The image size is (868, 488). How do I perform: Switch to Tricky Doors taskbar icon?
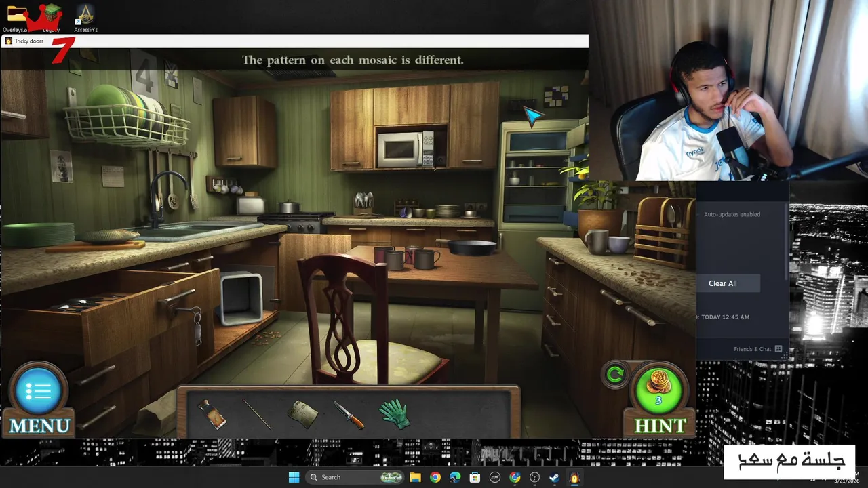tap(574, 477)
